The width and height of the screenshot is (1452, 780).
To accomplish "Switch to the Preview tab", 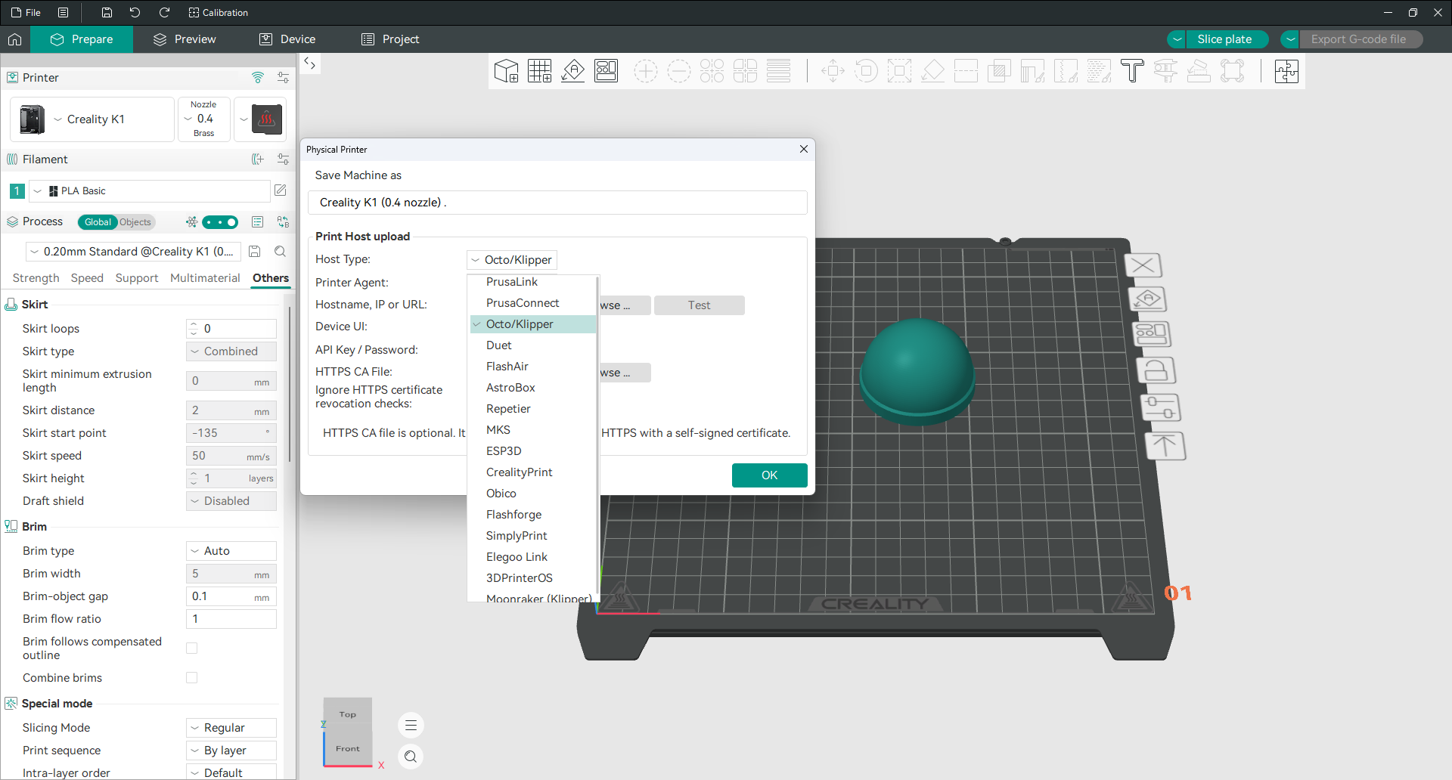I will click(185, 39).
